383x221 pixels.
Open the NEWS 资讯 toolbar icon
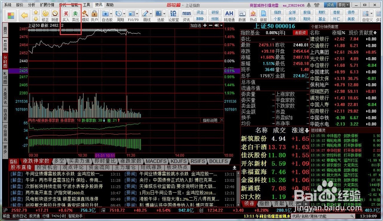coord(187,16)
